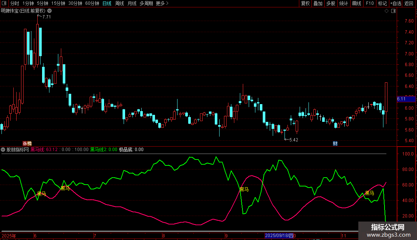
Task: Click the highlighted 2025/09/18 date label
Action: (x=279, y=236)
